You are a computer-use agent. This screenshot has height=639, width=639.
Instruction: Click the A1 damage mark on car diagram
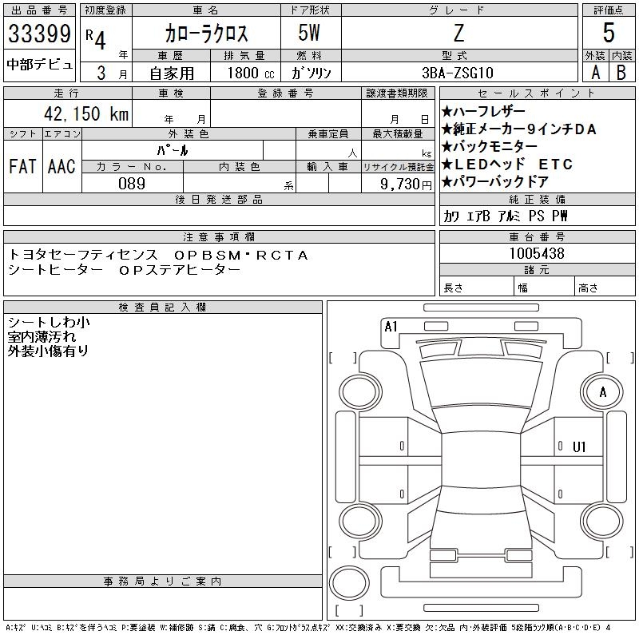coord(391,327)
